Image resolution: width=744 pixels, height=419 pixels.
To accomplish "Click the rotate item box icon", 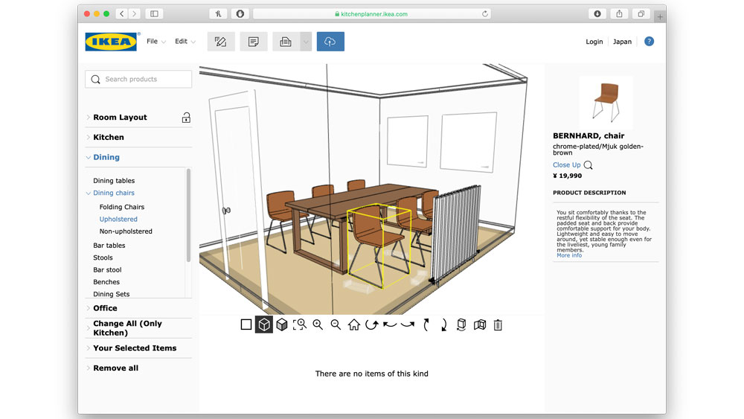I will (461, 324).
